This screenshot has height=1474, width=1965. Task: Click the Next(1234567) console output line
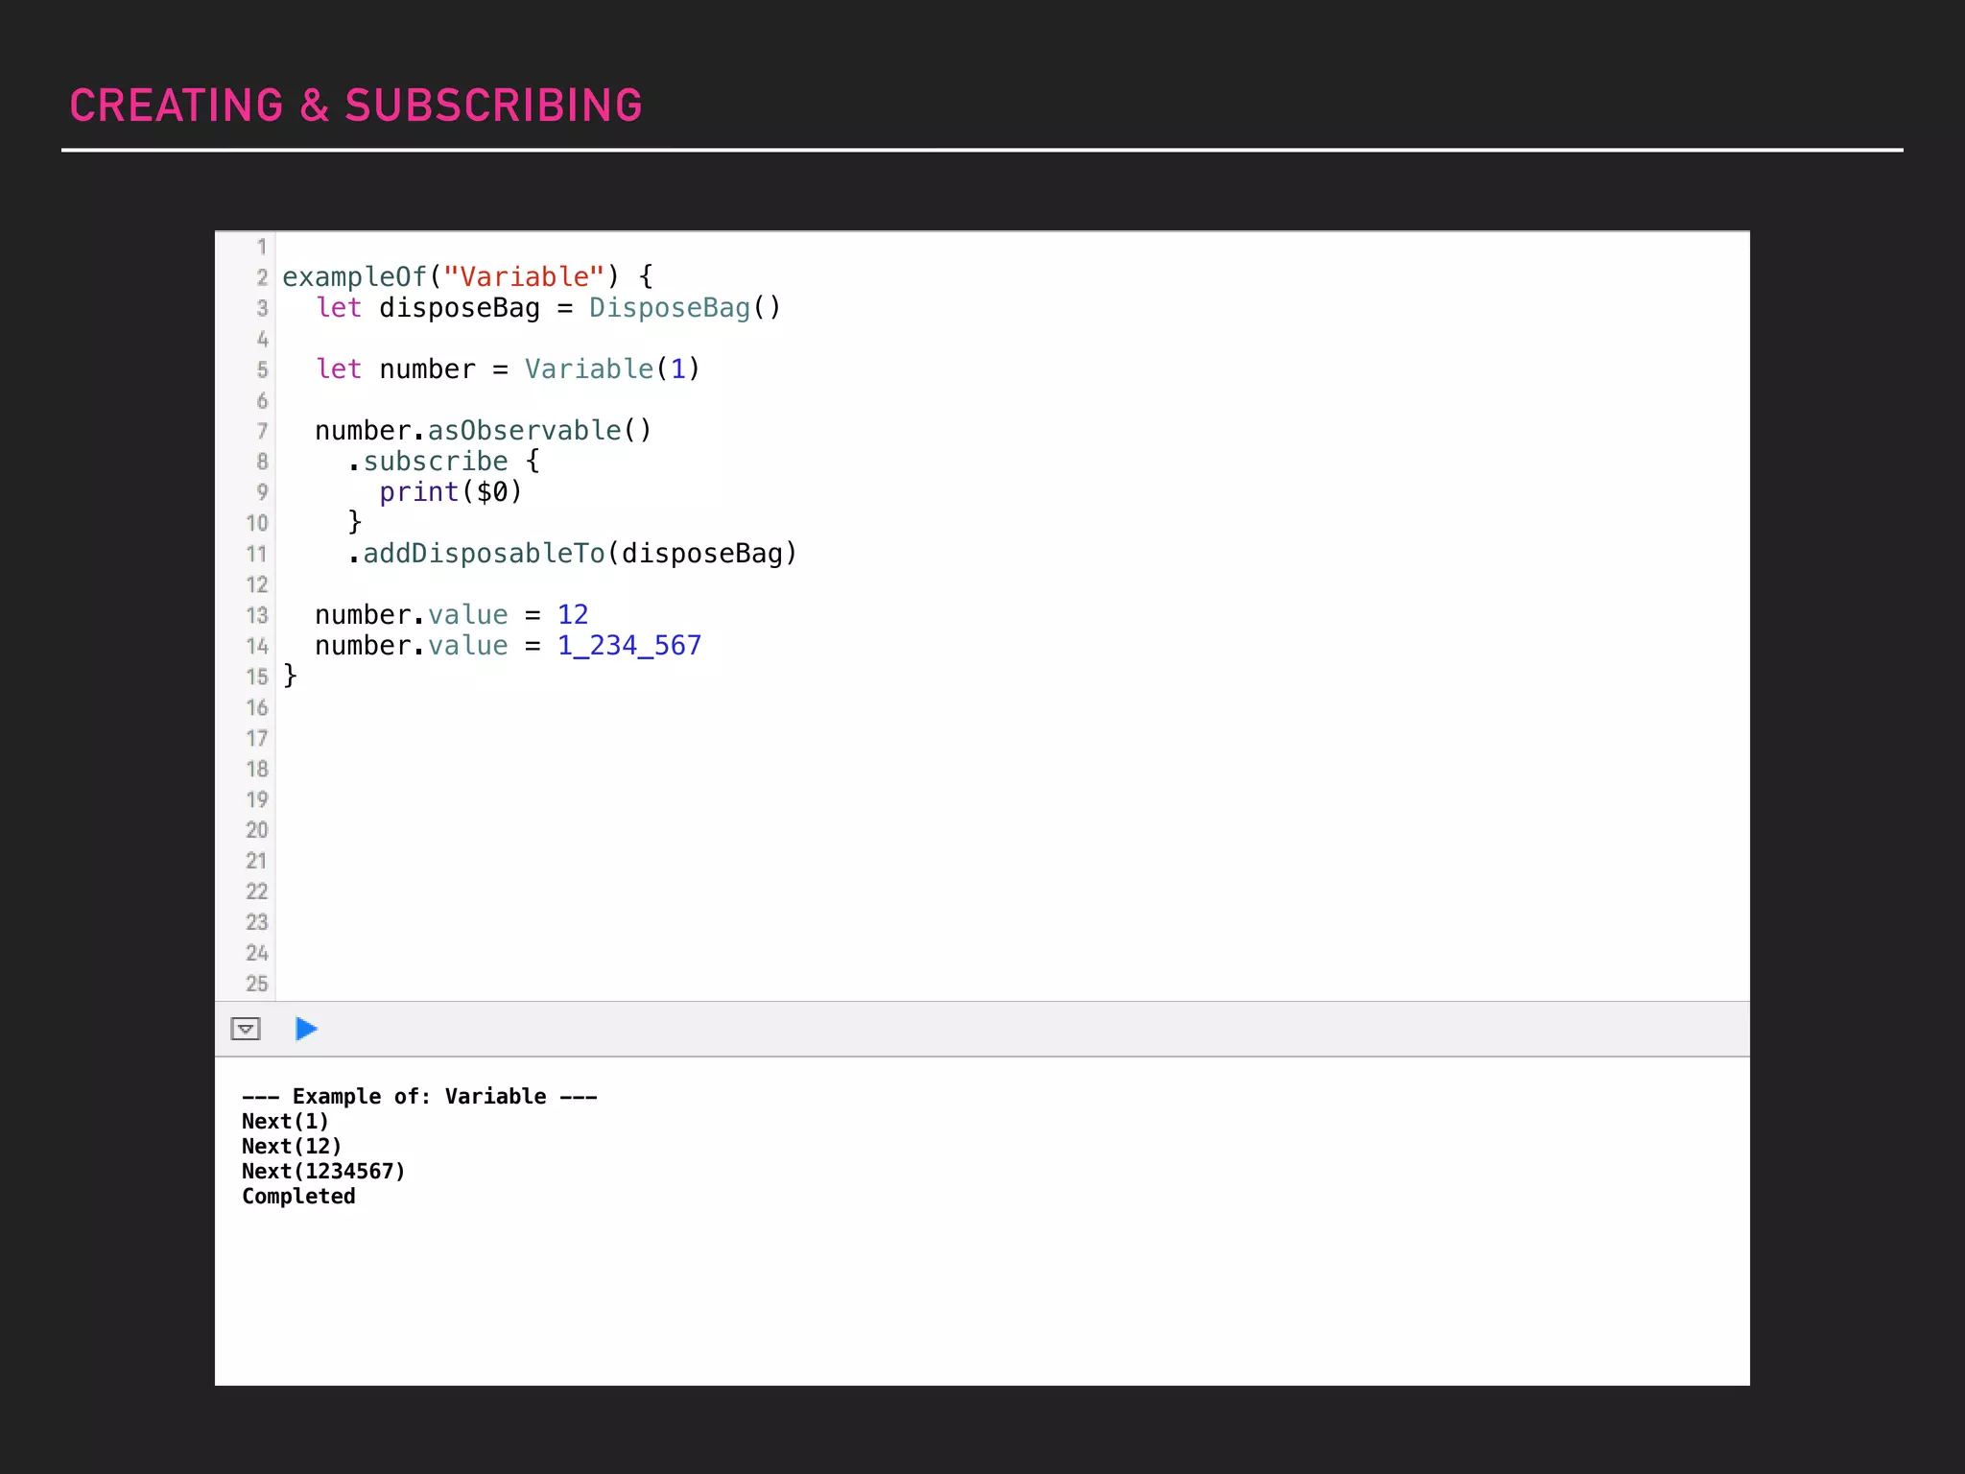(323, 1172)
